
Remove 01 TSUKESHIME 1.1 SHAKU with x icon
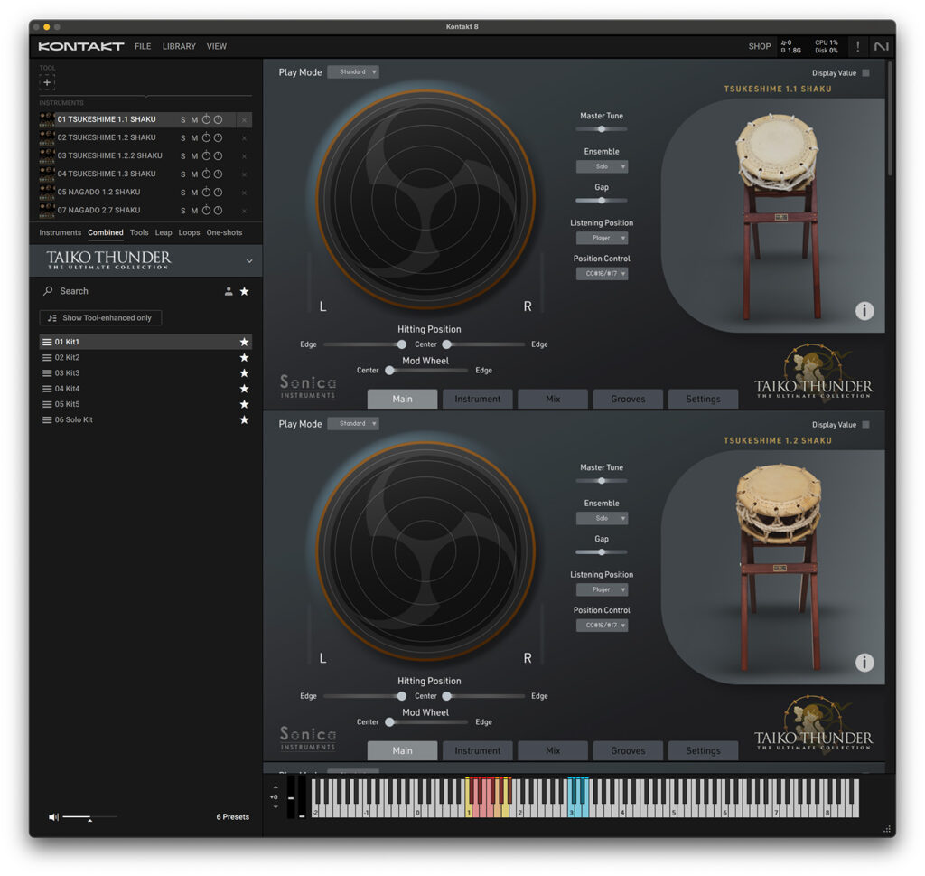(x=244, y=120)
